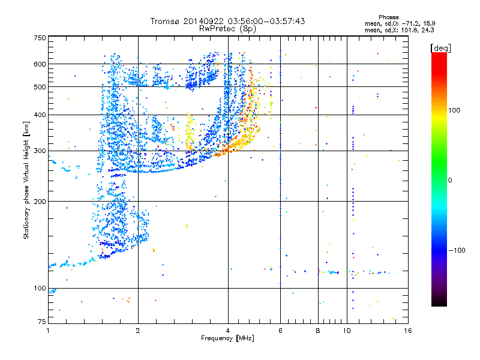
Task: Click the 'Phases' heading at top right
Action: click(x=388, y=17)
